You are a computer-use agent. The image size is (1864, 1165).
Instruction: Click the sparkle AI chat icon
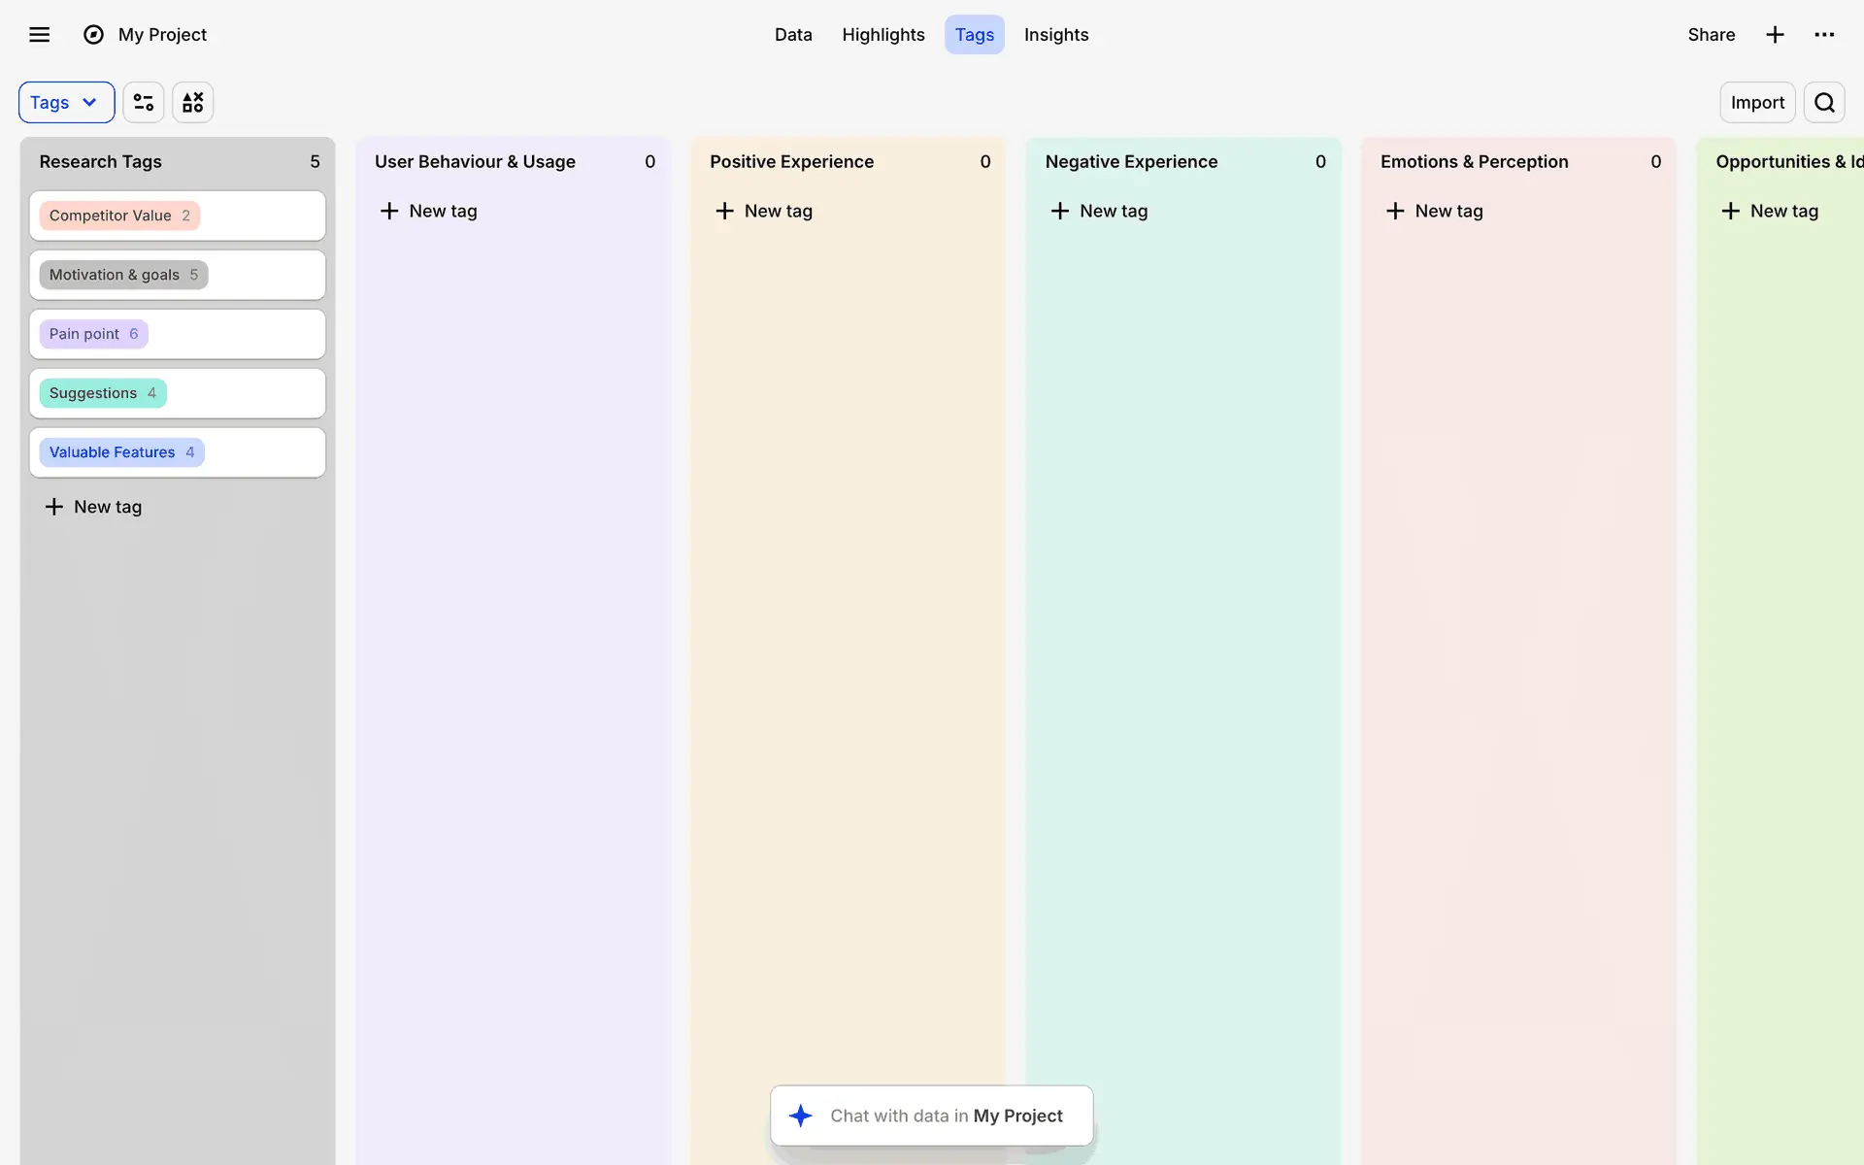(801, 1115)
